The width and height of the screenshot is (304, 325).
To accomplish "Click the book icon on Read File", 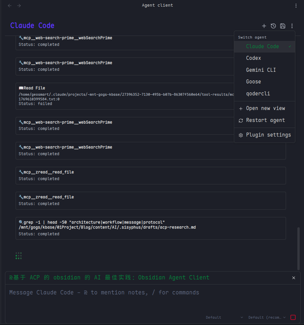I will point(21,88).
